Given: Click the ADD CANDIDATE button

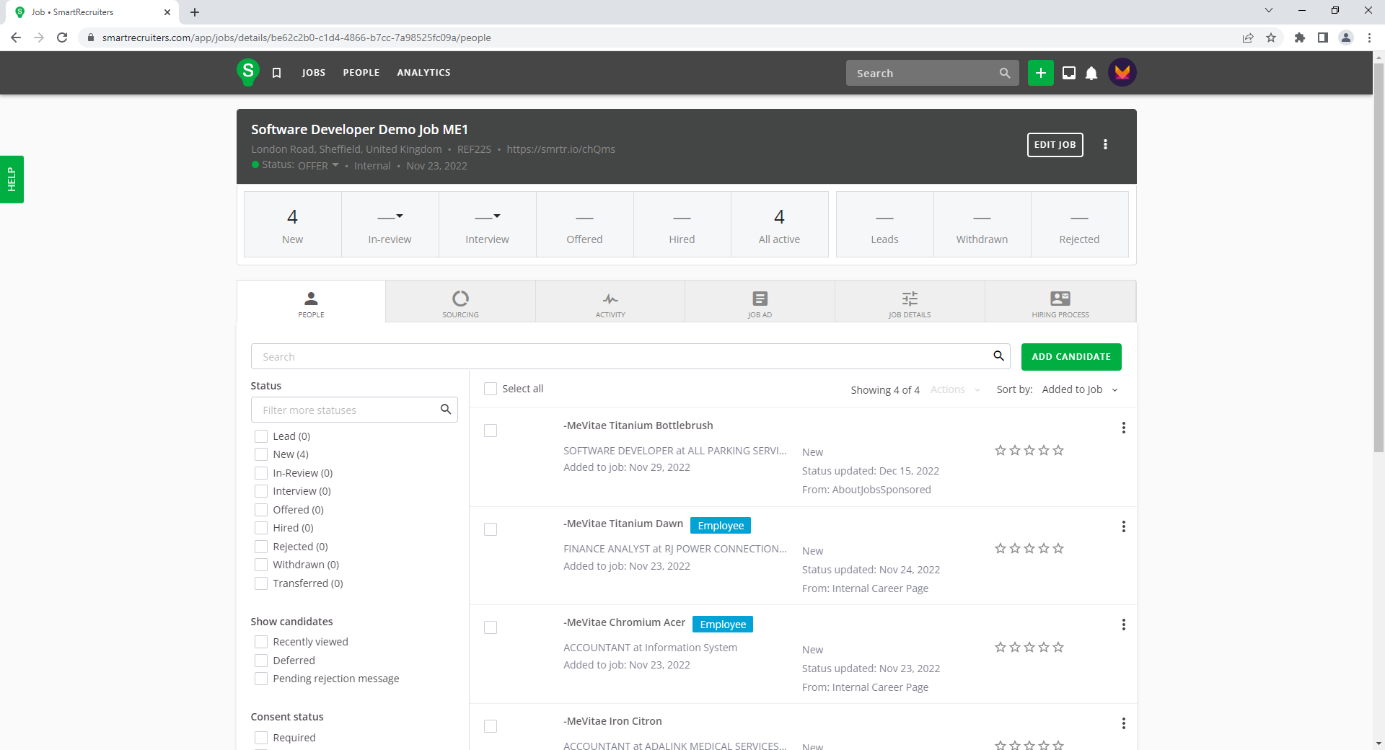Looking at the screenshot, I should 1070,357.
